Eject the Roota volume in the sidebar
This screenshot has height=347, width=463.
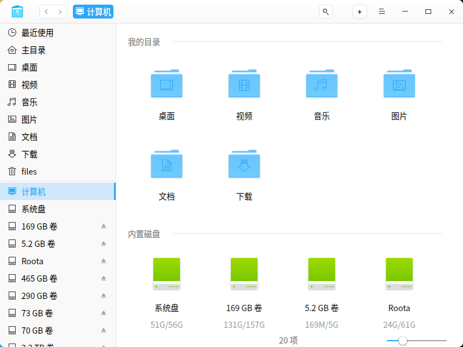(104, 261)
